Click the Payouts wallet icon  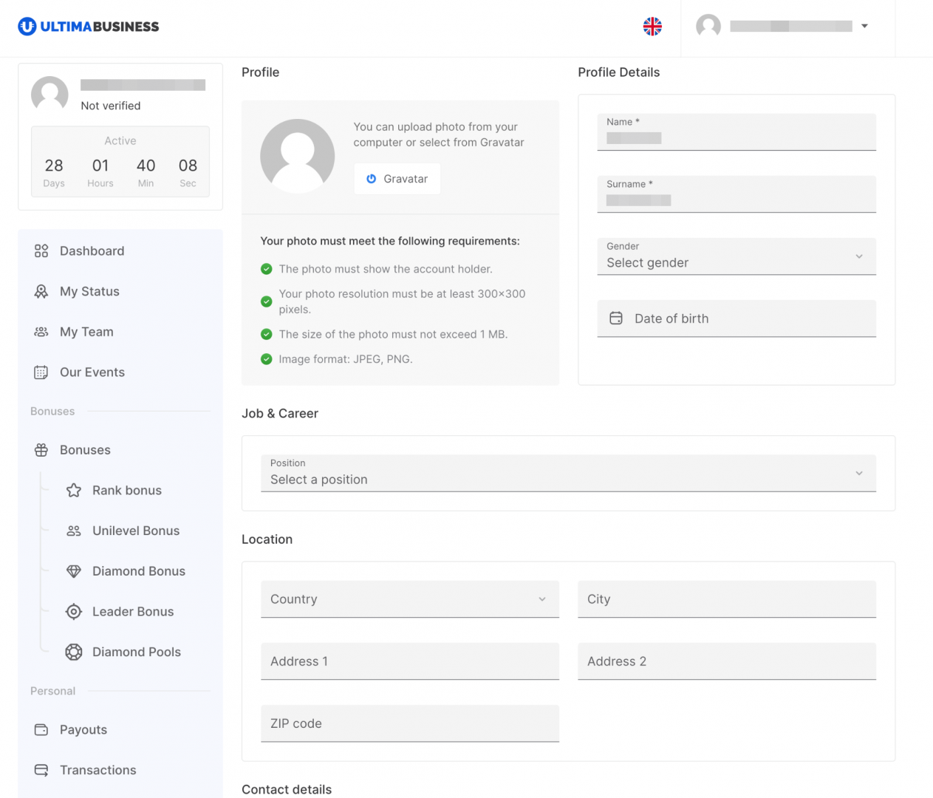click(x=41, y=730)
